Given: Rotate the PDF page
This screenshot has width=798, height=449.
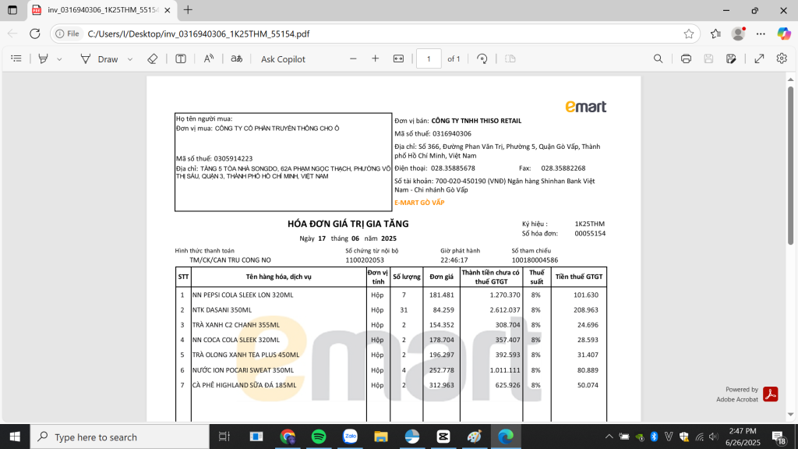Looking at the screenshot, I should (x=482, y=59).
